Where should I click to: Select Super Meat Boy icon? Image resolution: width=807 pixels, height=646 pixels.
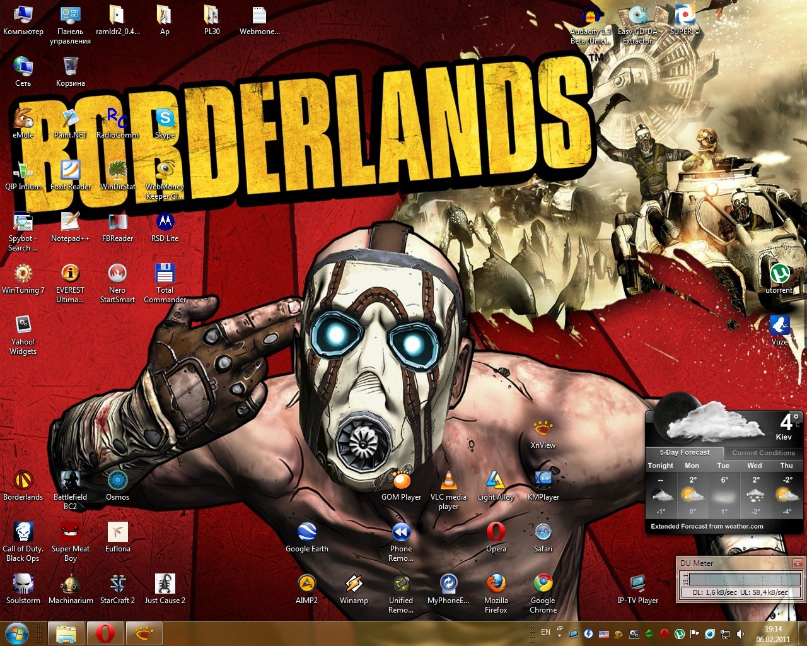click(x=71, y=541)
